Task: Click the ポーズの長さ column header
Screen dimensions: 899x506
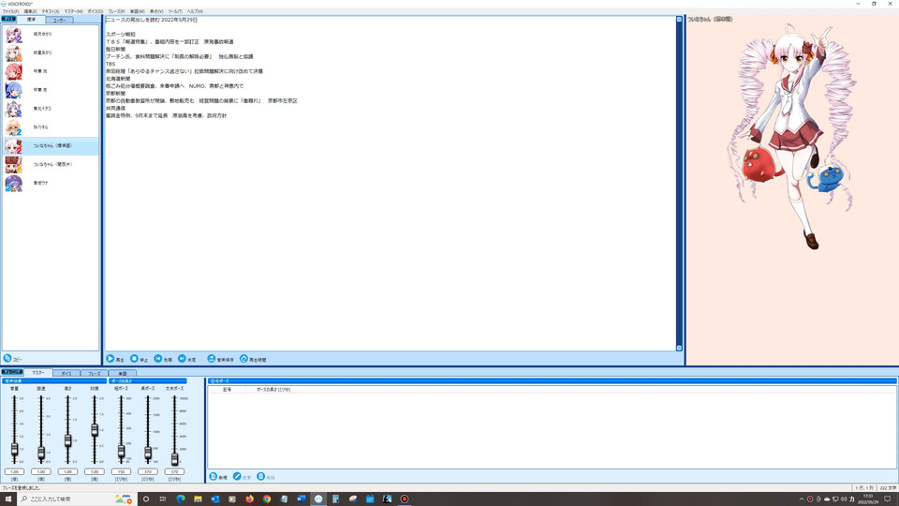Action: pyautogui.click(x=273, y=390)
